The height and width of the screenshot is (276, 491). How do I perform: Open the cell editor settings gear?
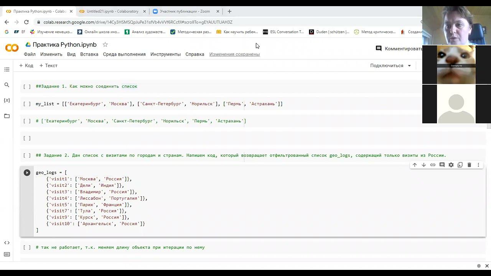(x=451, y=165)
